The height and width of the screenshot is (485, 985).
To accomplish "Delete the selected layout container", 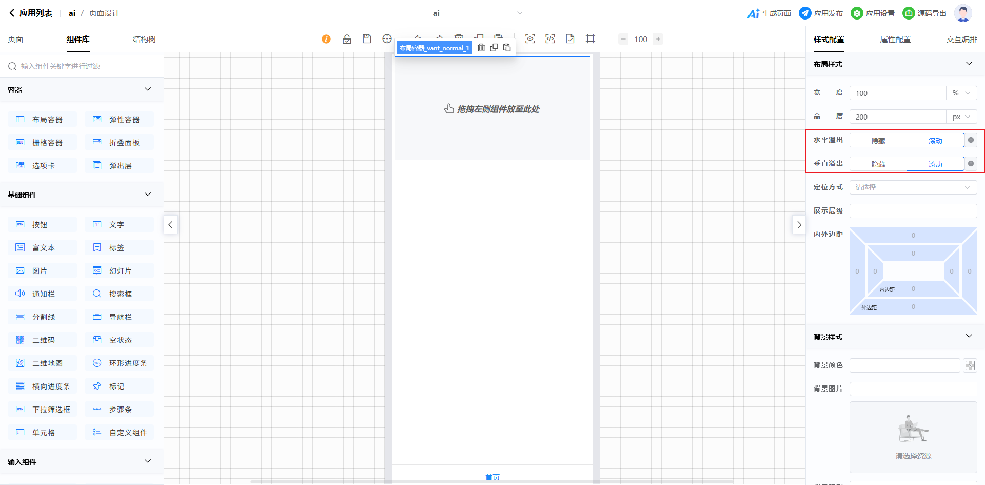I will 481,48.
